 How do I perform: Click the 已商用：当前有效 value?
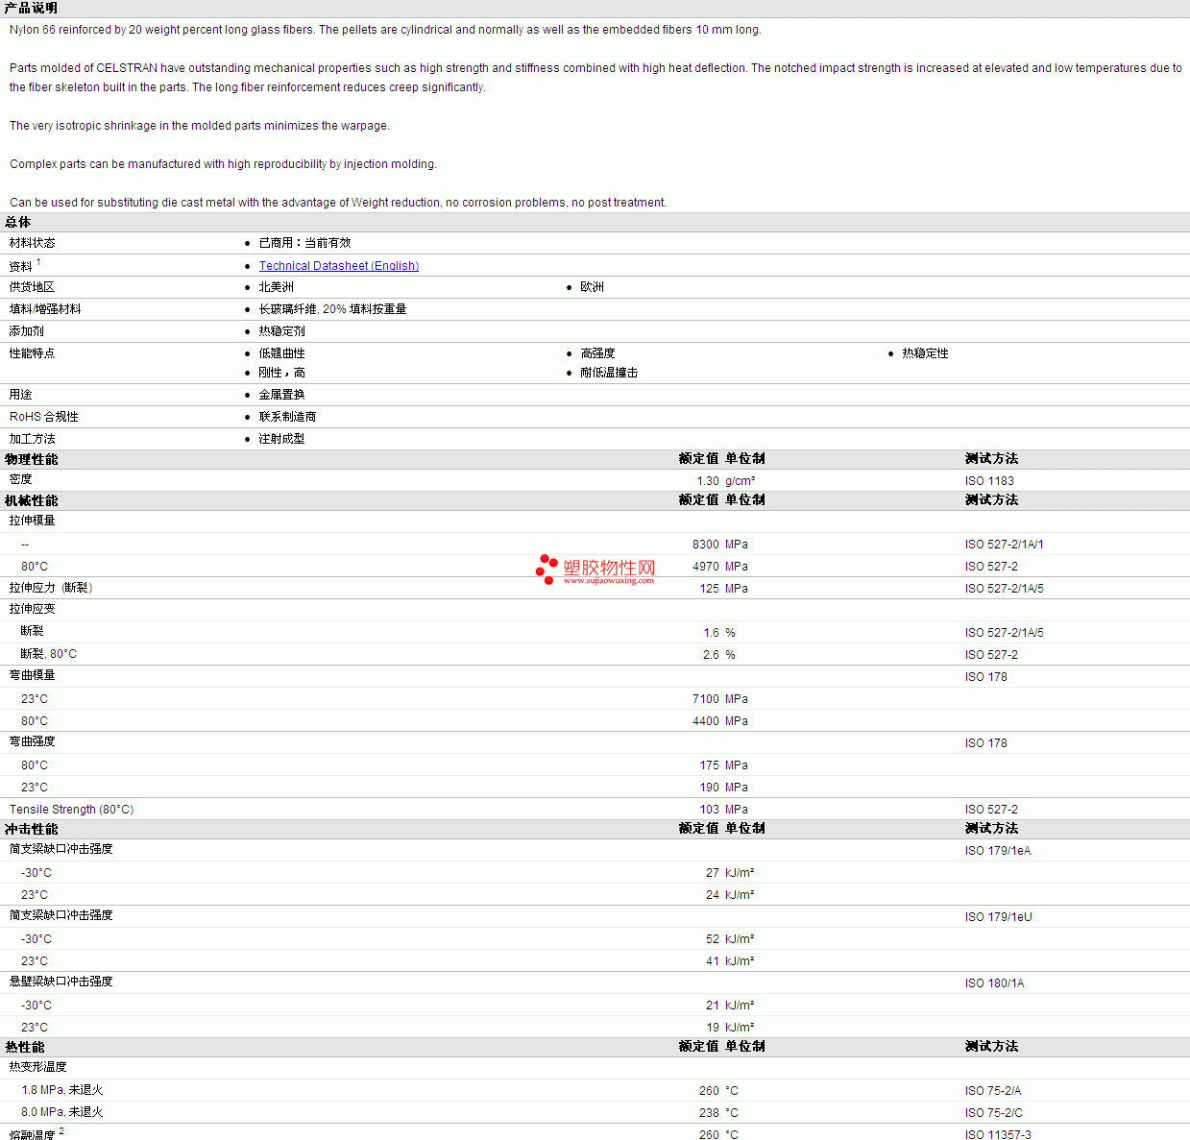coord(304,243)
